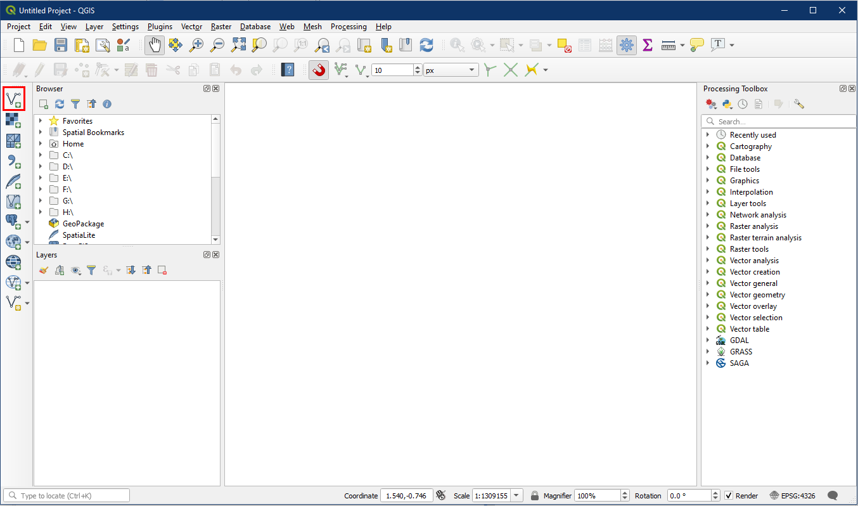Screen dimensions: 858x506
Task: Create a new blank project
Action: pos(19,45)
